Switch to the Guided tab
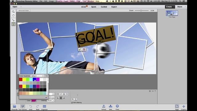Image resolution: width=197 pixels, height=111 pixels. [x=104, y=7]
